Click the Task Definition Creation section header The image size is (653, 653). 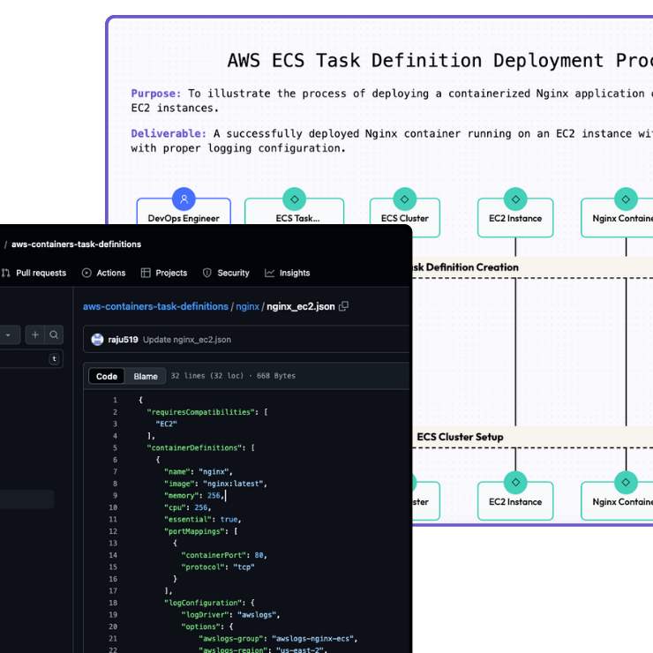[466, 267]
